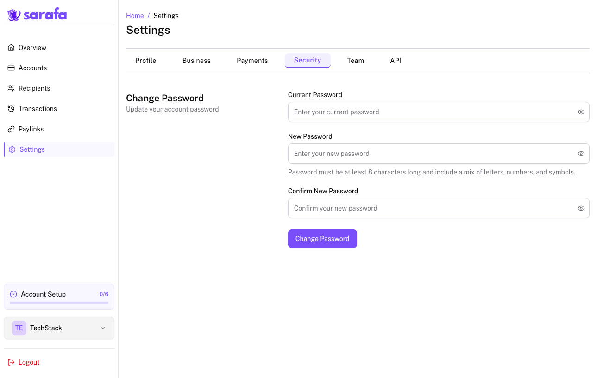
Task: Open the Account Setup progress card
Action: pos(59,297)
